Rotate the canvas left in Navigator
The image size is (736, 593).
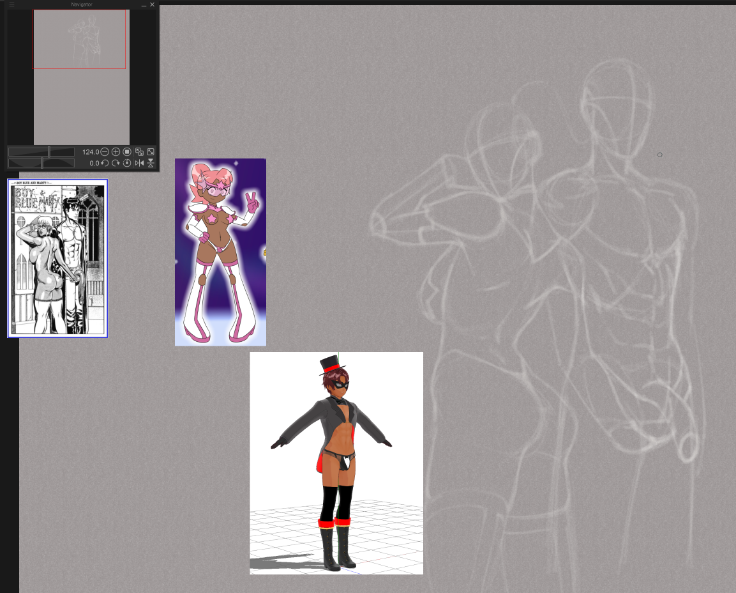[x=105, y=163]
